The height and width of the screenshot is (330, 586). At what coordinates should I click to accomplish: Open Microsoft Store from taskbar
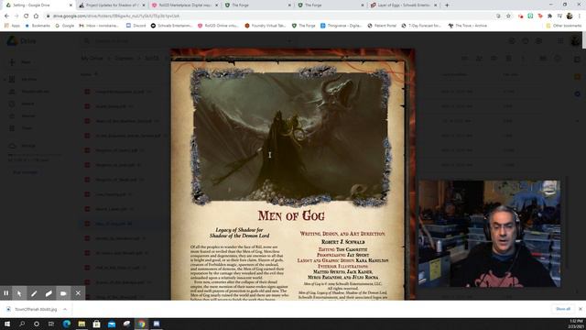pyautogui.click(x=96, y=324)
